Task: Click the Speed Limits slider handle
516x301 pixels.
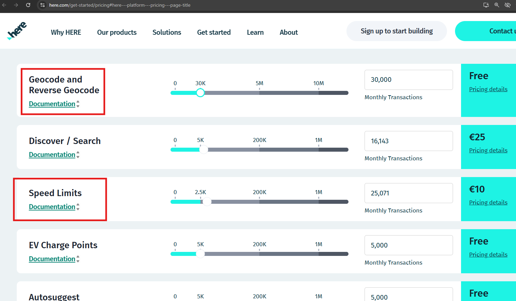Action: (x=207, y=202)
